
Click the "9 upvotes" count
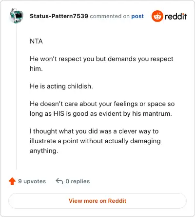[32, 181]
